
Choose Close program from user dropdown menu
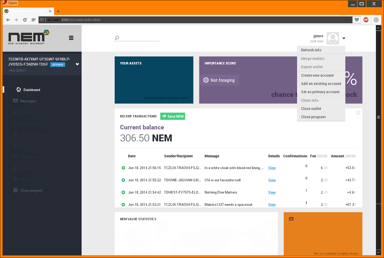pyautogui.click(x=321, y=117)
